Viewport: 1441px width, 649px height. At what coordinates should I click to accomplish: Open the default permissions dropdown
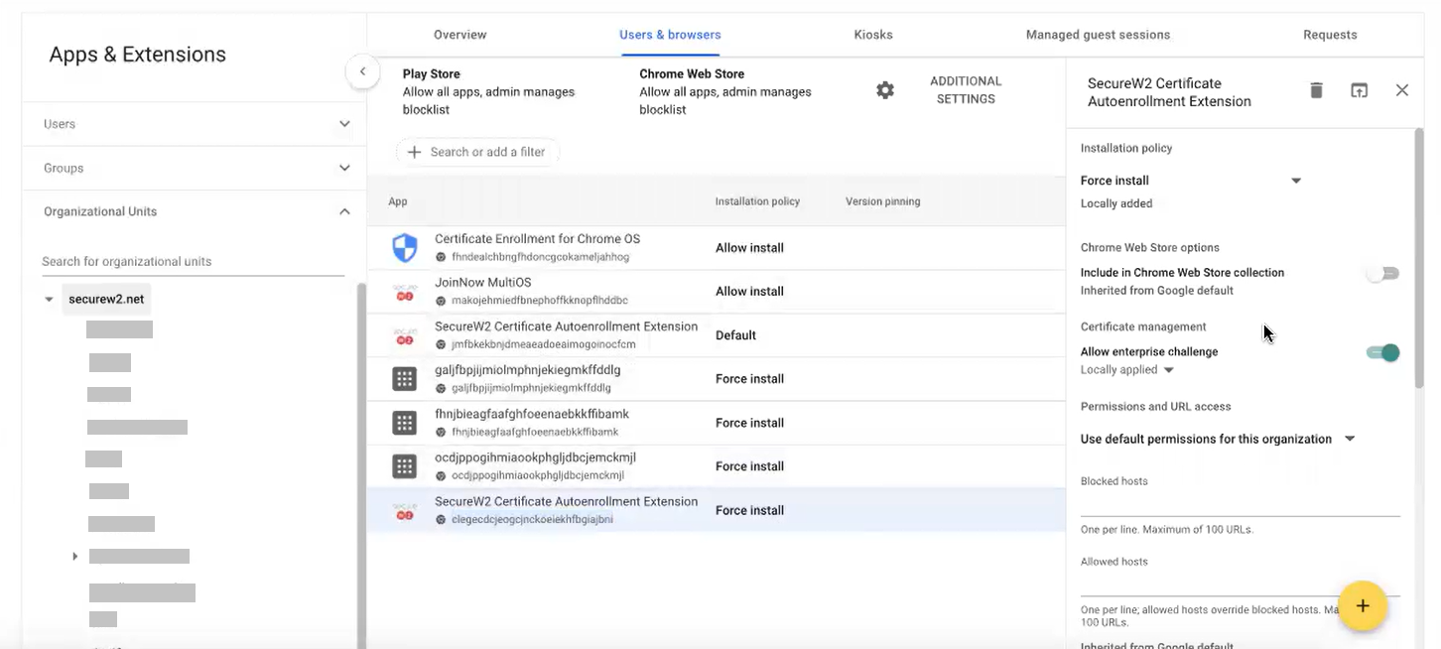(1350, 439)
